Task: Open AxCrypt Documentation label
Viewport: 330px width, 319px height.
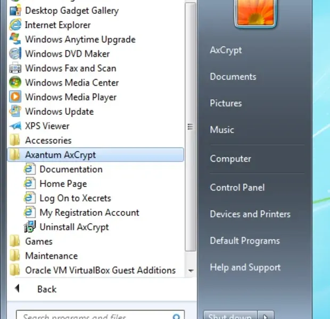Action: tap(71, 169)
